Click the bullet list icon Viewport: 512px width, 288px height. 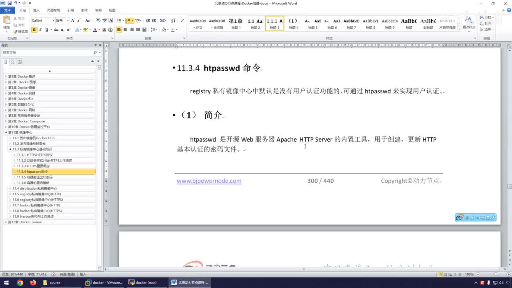point(119,20)
